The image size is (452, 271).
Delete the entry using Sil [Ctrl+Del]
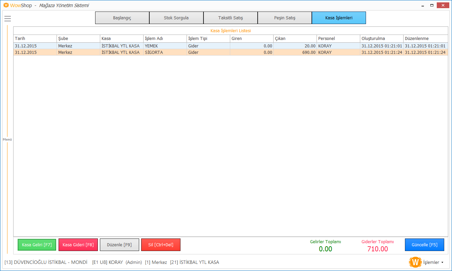point(160,245)
